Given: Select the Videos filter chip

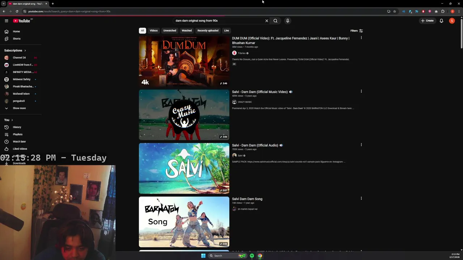Looking at the screenshot, I should coord(154,31).
